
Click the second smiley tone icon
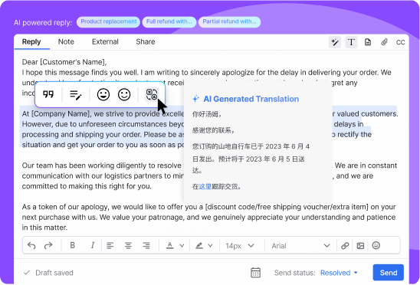[124, 94]
